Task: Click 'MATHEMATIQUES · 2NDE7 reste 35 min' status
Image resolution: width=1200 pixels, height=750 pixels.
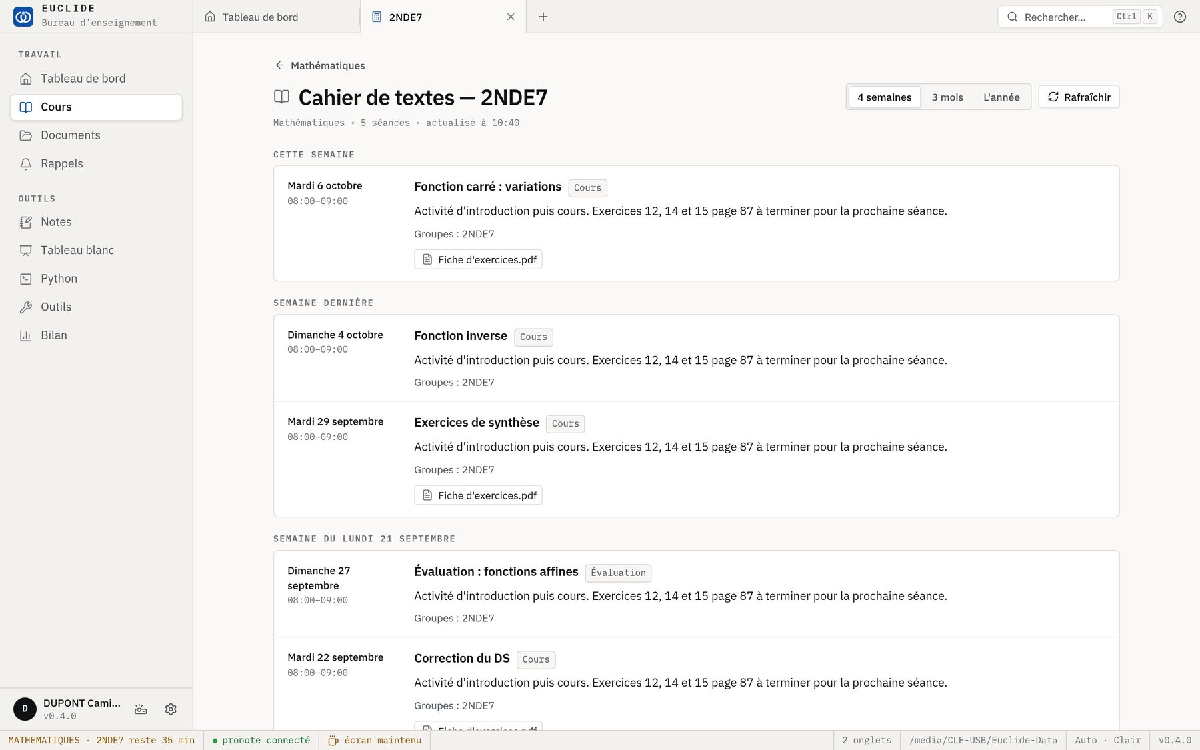Action: pyautogui.click(x=101, y=741)
